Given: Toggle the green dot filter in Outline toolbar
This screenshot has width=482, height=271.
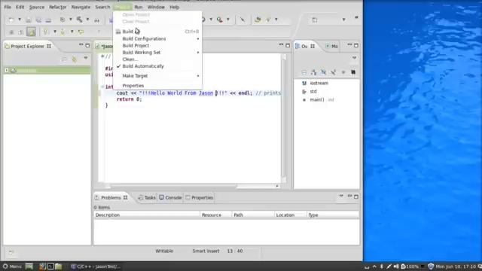Looking at the screenshot, I should point(343,72).
